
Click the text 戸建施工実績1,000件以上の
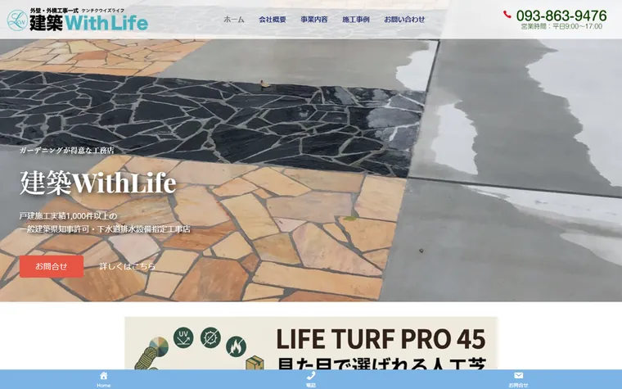(68, 216)
